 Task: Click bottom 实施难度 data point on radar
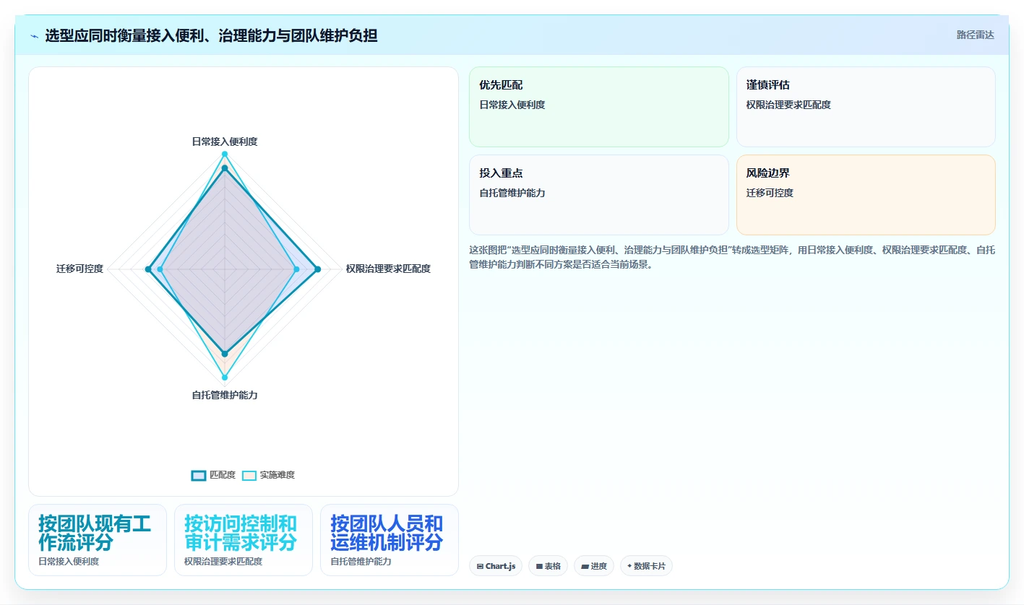point(225,378)
